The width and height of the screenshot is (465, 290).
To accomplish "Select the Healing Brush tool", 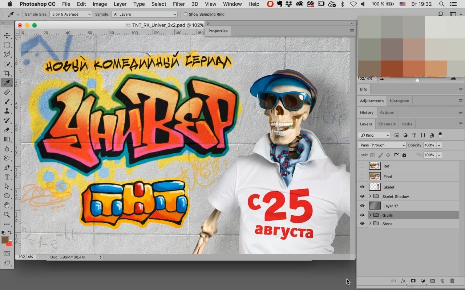I will (x=7, y=92).
